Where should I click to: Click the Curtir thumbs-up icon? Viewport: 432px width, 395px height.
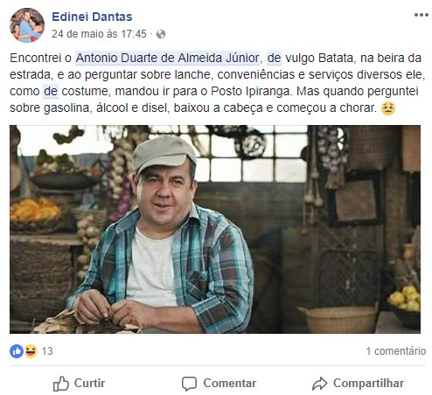pos(61,384)
